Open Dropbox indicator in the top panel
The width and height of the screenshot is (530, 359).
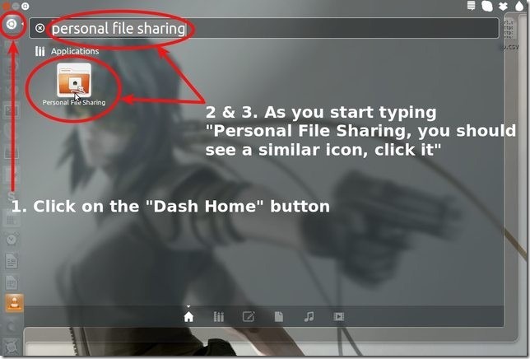point(504,6)
